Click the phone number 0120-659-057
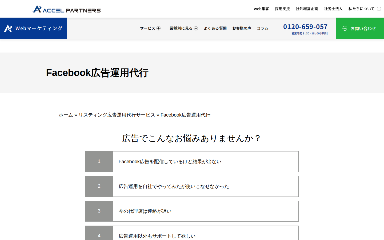 [305, 27]
